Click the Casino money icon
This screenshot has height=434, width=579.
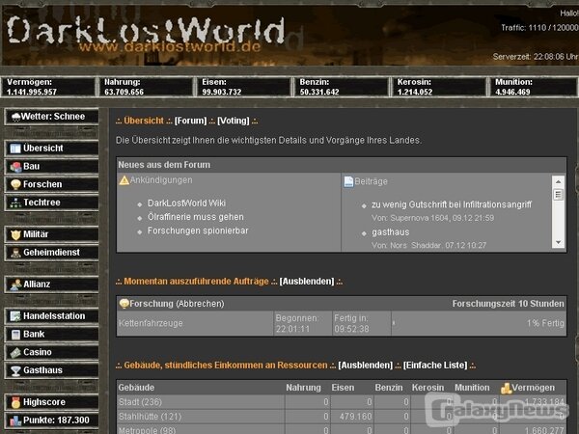point(15,352)
